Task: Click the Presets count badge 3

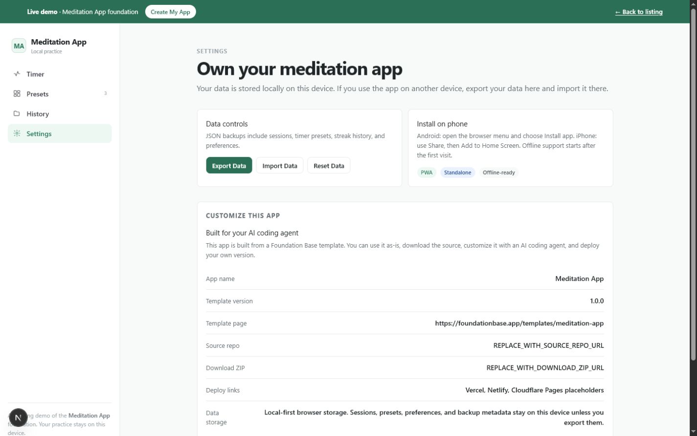Action: click(105, 93)
